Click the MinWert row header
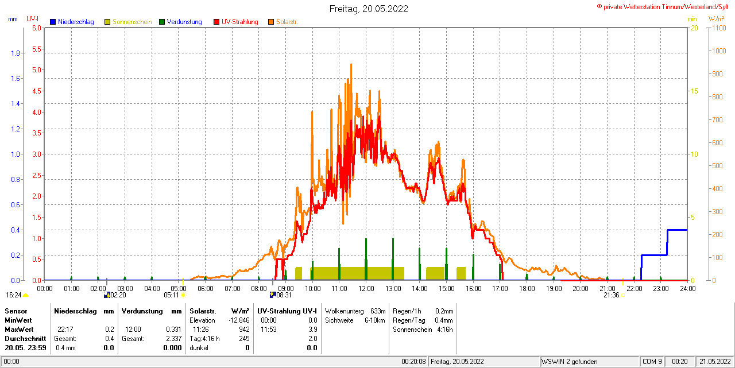The image size is (735, 368). click(18, 320)
